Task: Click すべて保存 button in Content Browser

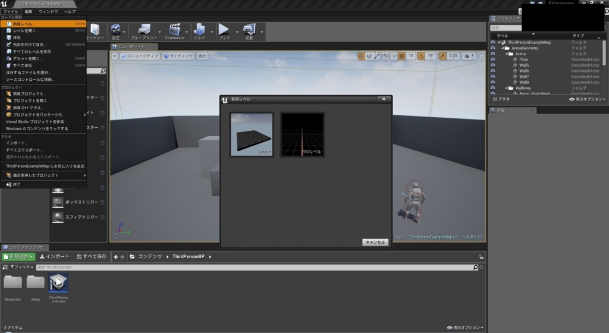Action: [92, 257]
